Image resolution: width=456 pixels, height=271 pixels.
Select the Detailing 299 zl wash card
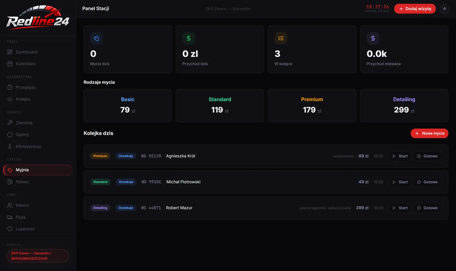coord(404,105)
